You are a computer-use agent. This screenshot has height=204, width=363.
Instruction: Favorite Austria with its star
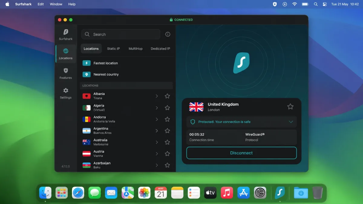point(167,154)
